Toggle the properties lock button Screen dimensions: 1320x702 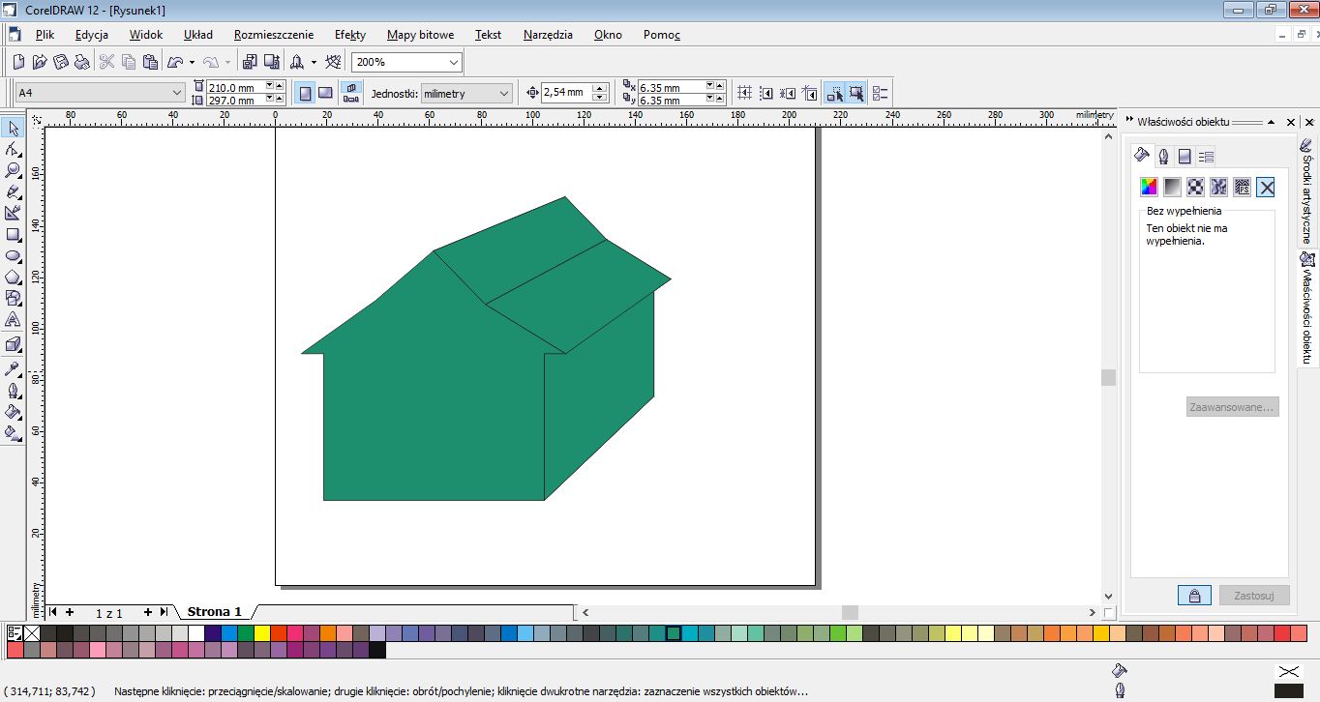click(1194, 595)
